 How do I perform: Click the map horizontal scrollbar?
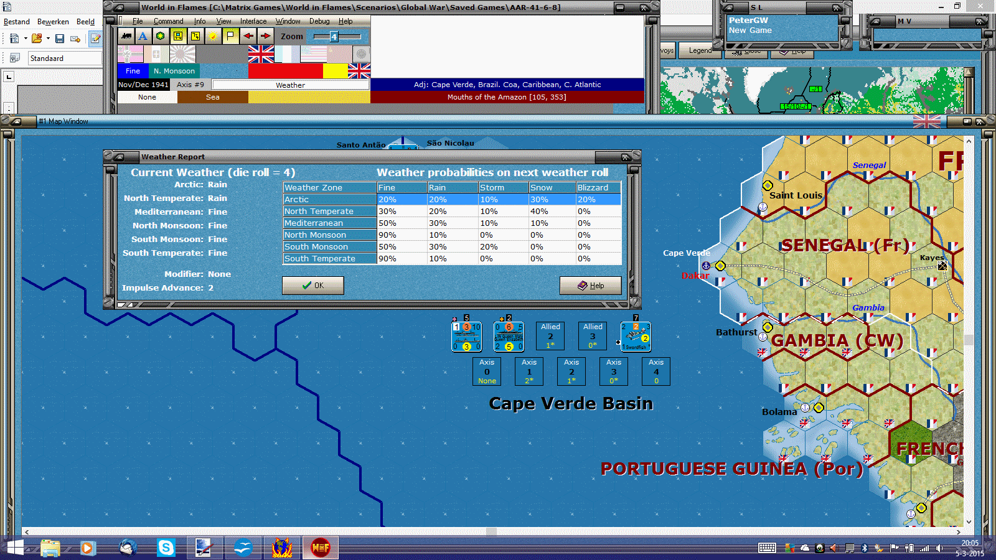(x=491, y=531)
